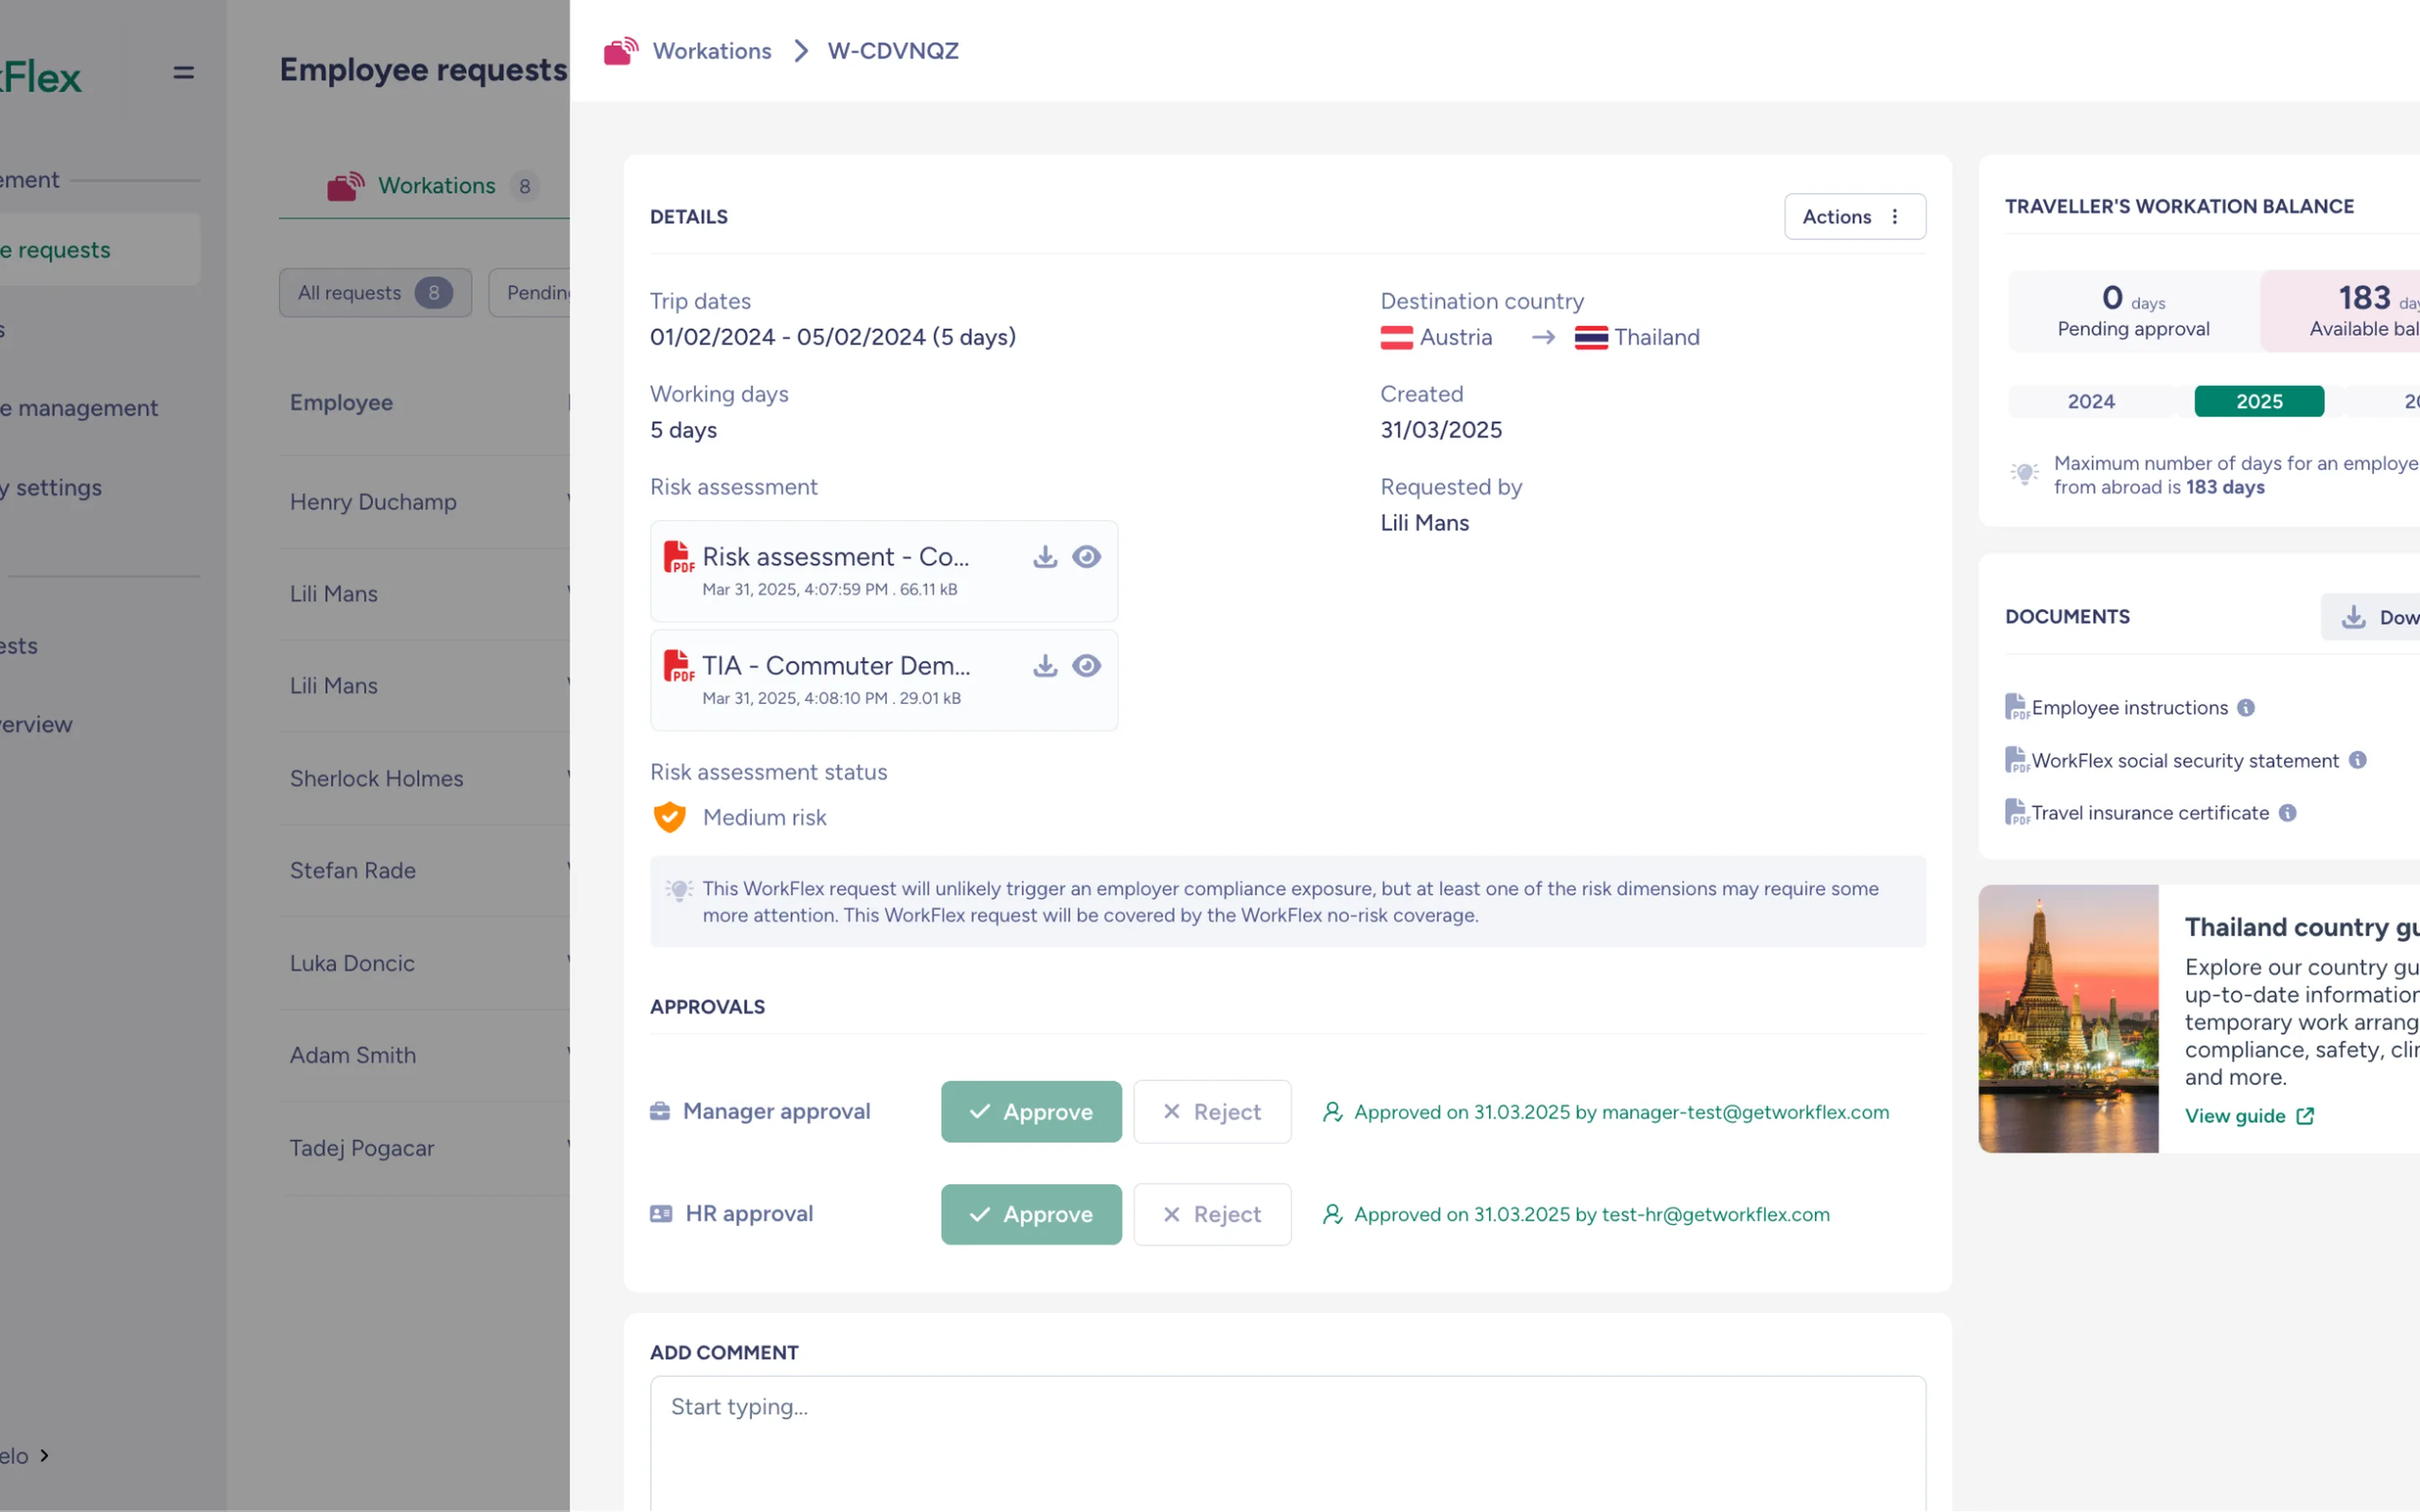This screenshot has width=2420, height=1512.
Task: Click the HR approval ID card icon
Action: [661, 1214]
